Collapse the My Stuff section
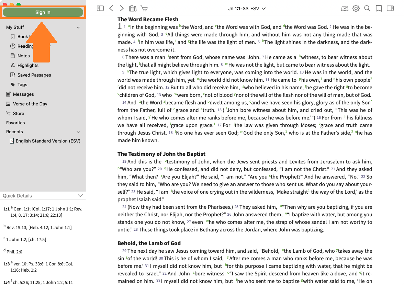This screenshot has width=404, height=285. (78, 27)
